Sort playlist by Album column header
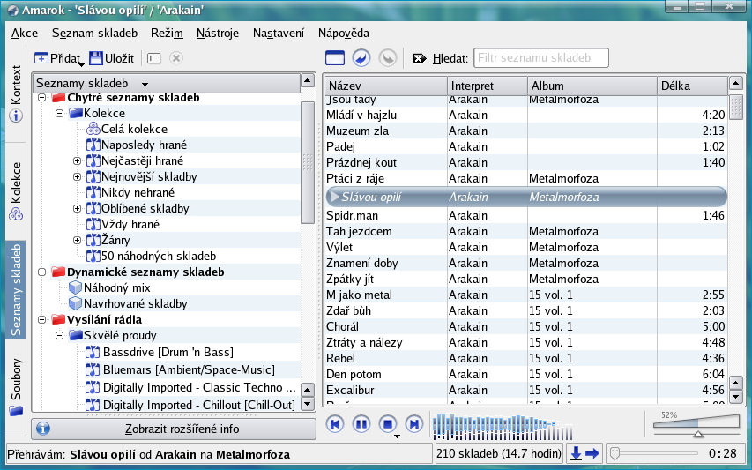Screen dimensions: 752x470 592,86
